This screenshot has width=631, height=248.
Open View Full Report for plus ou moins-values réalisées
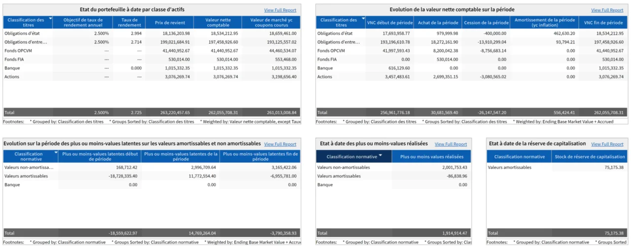[451, 144]
